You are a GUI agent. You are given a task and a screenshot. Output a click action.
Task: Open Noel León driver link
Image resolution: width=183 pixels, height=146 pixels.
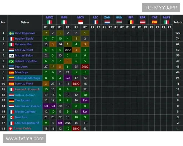coord(22,117)
